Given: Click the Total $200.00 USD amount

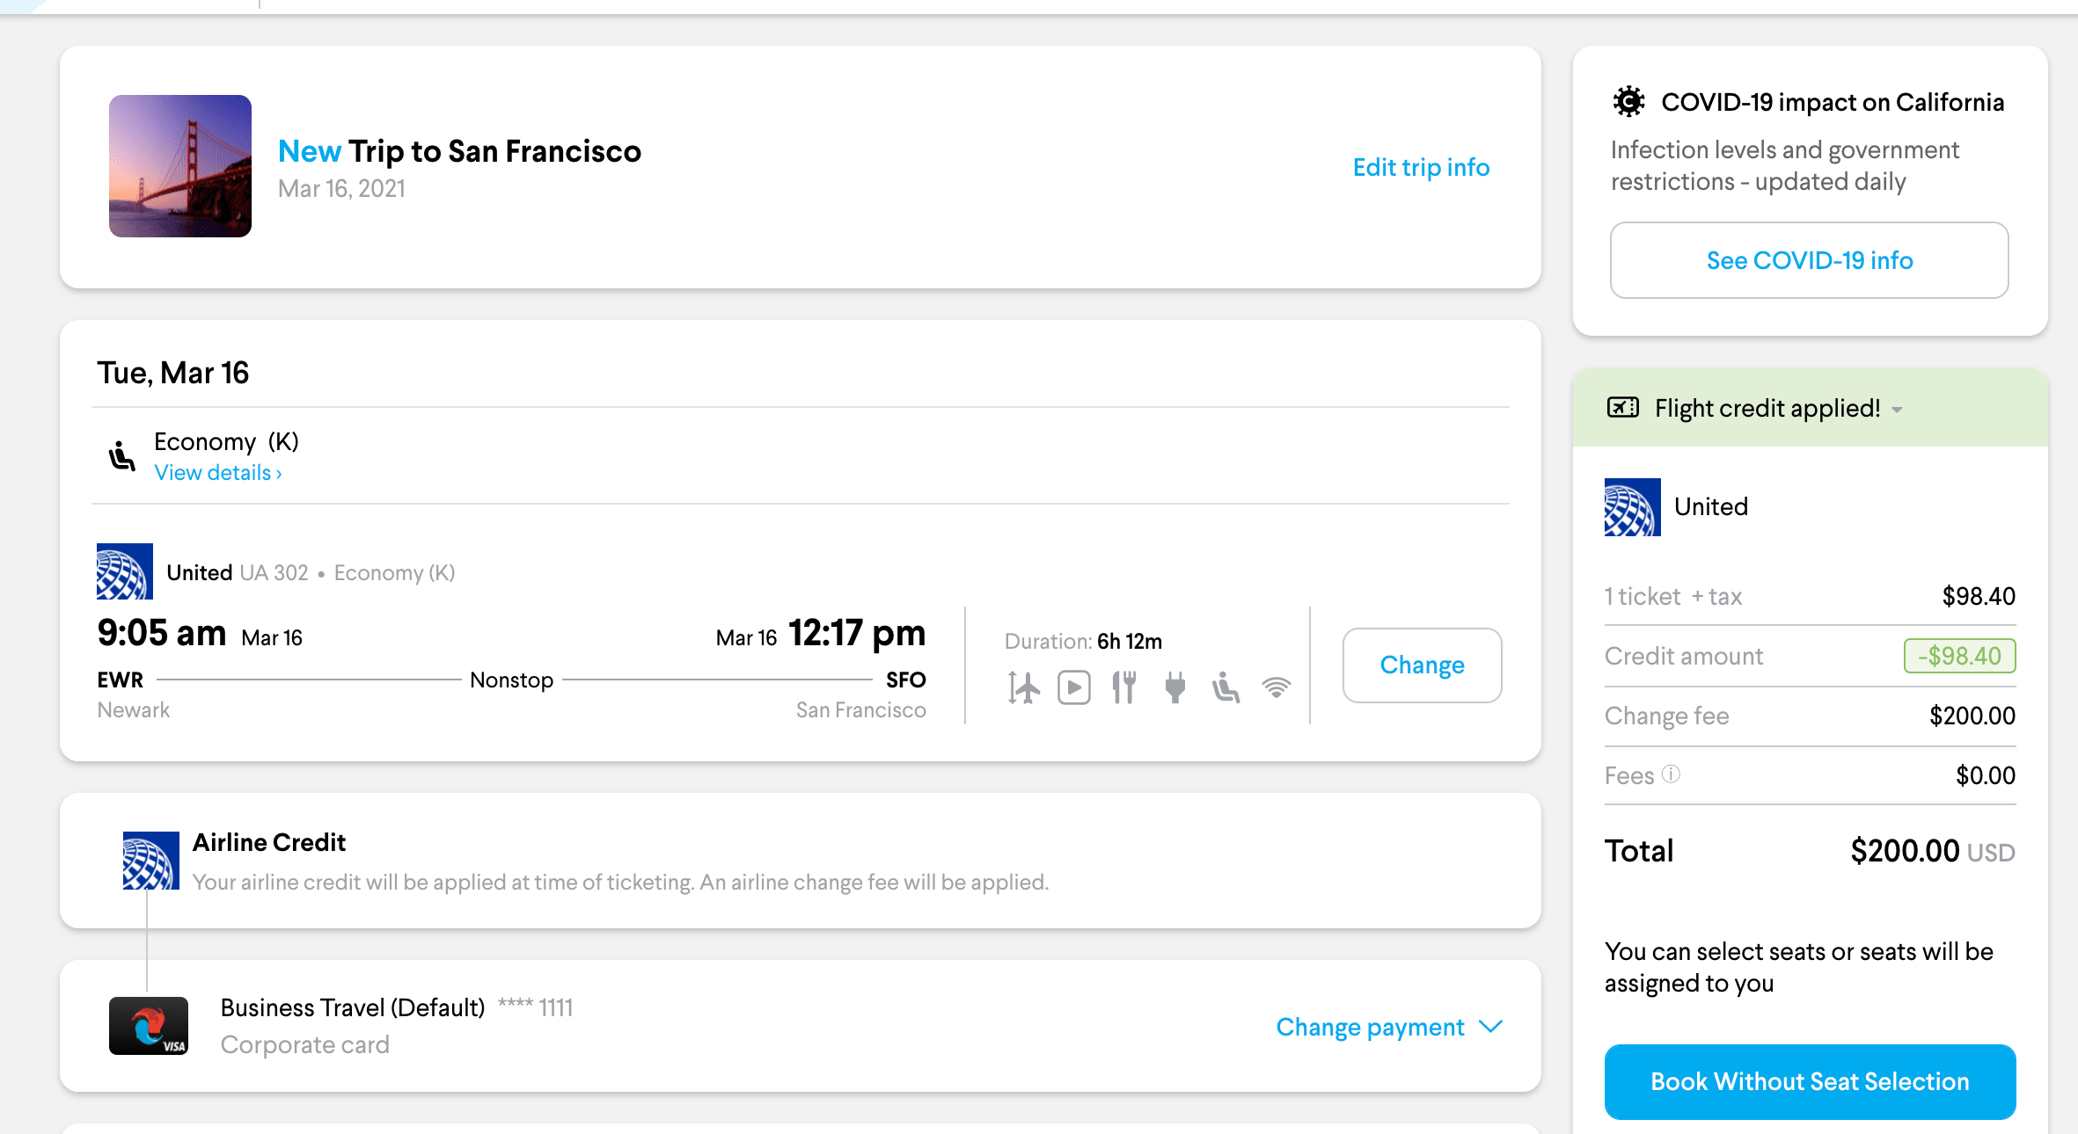Looking at the screenshot, I should (1932, 851).
